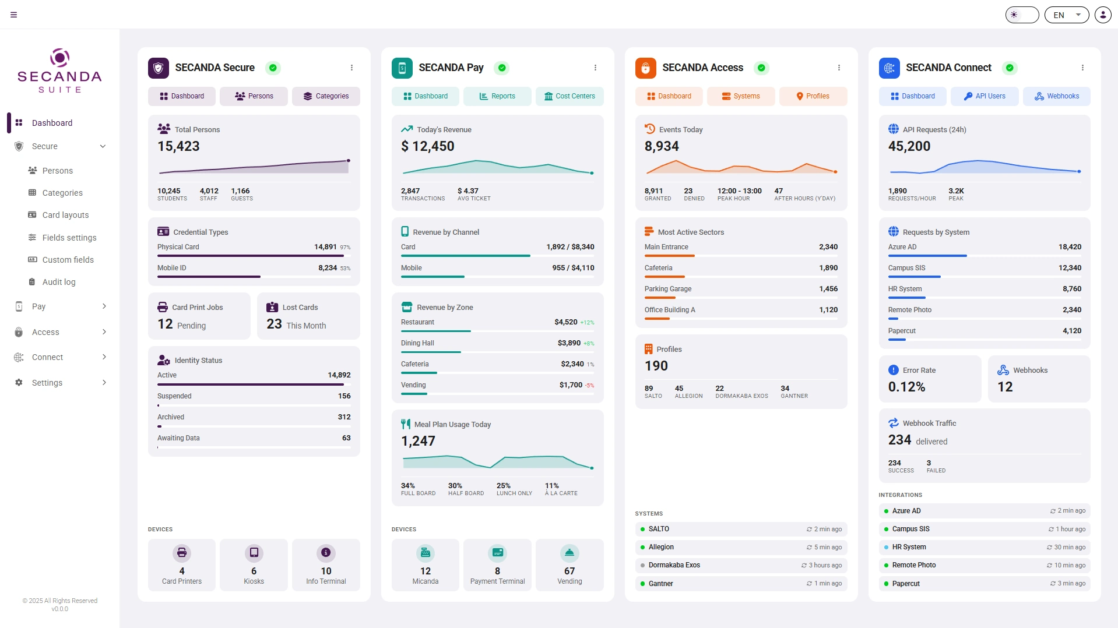
Task: Switch the light/dark theme toggle
Action: coord(1022,15)
